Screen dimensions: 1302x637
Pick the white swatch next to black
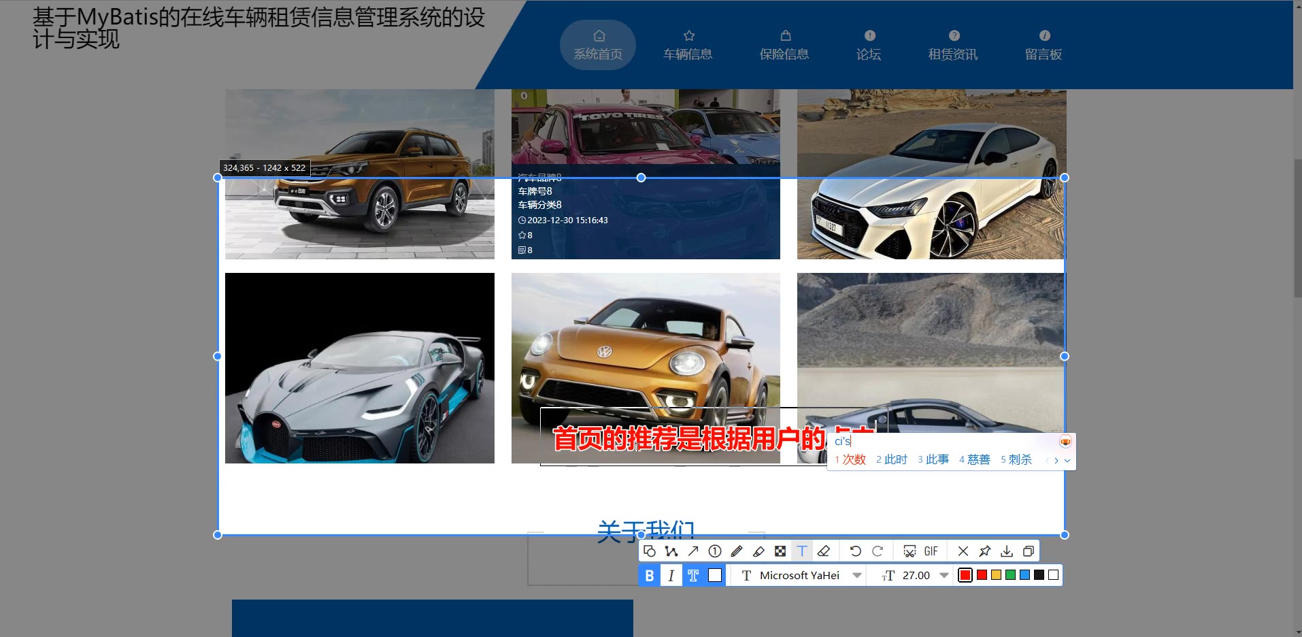1054,575
